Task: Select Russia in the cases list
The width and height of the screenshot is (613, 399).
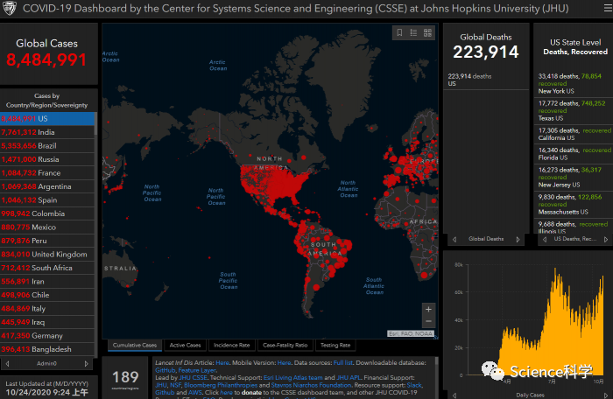Action: (x=47, y=159)
